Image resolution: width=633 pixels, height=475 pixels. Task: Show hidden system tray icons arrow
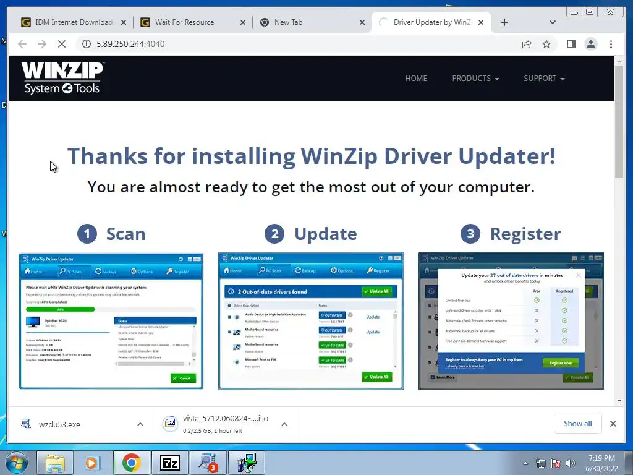(525, 463)
